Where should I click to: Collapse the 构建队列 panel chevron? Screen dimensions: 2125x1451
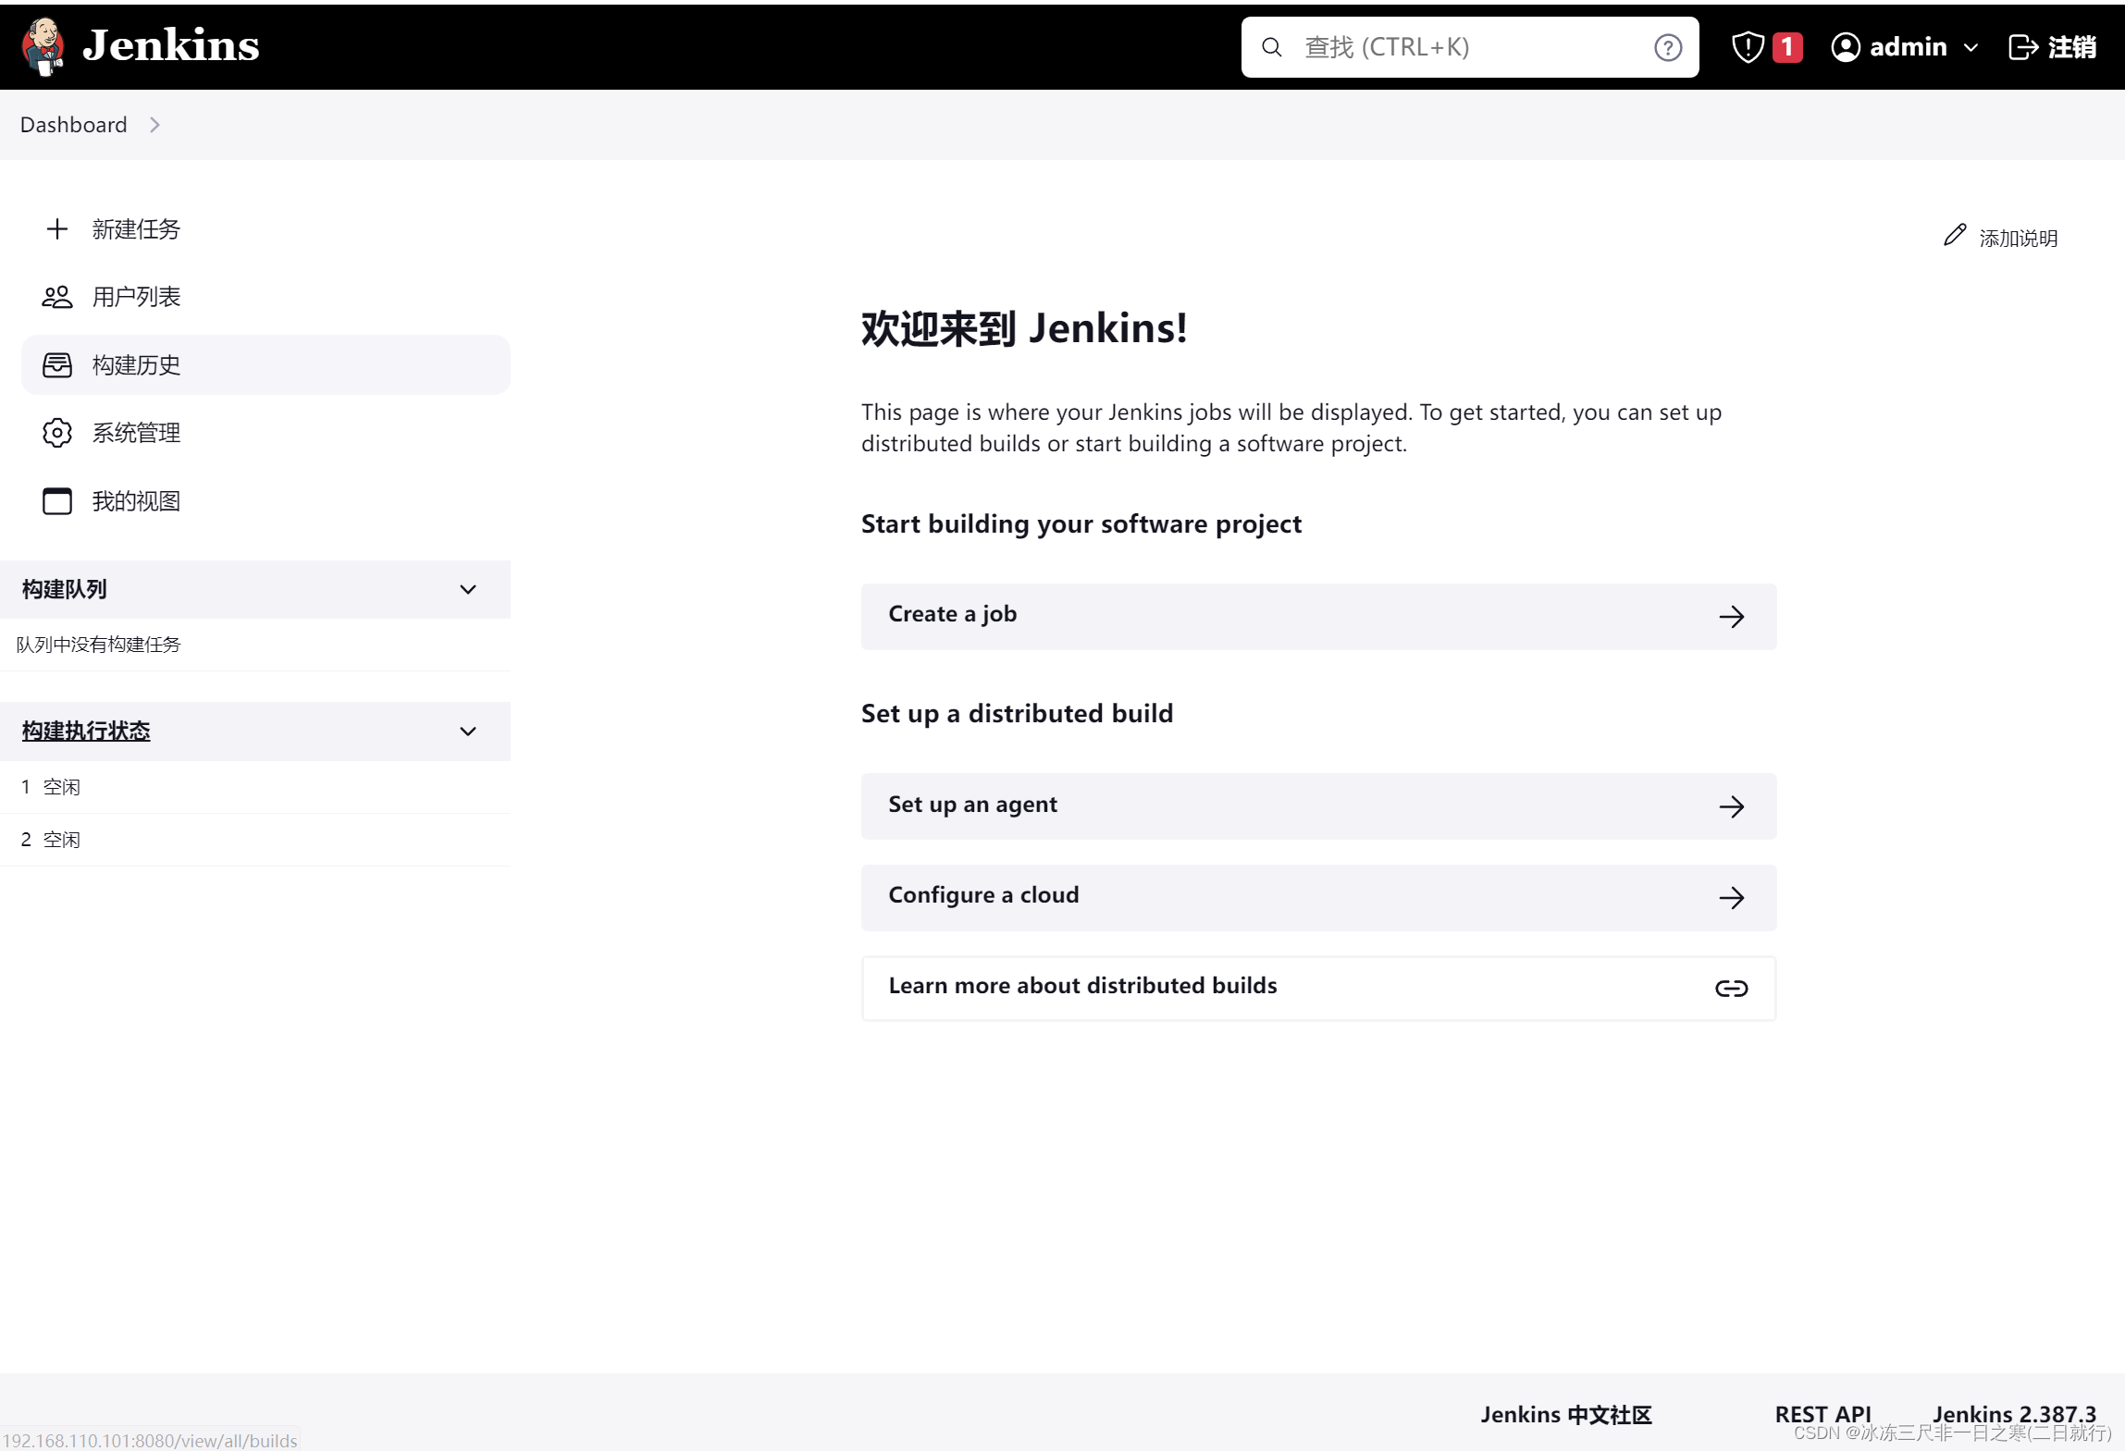point(468,590)
